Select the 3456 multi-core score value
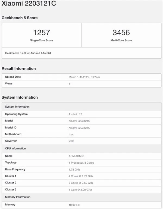Image resolution: width=163 pixels, height=209 pixels. pos(121,33)
